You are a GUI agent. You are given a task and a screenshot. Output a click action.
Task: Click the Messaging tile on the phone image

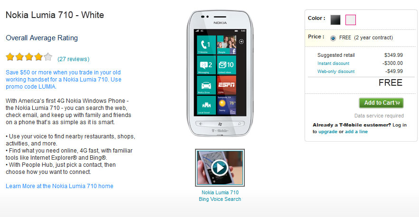click(206, 65)
